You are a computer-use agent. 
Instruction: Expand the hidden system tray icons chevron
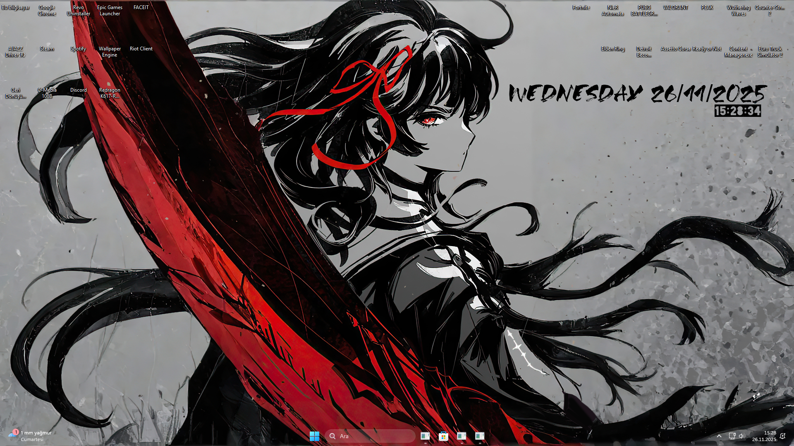point(719,436)
